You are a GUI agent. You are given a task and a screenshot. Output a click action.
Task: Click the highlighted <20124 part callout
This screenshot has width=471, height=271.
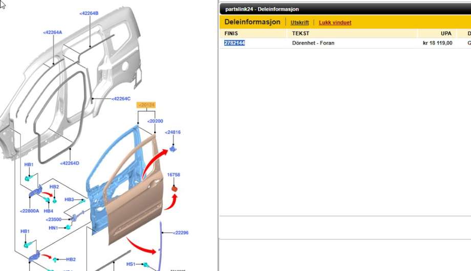tap(146, 105)
